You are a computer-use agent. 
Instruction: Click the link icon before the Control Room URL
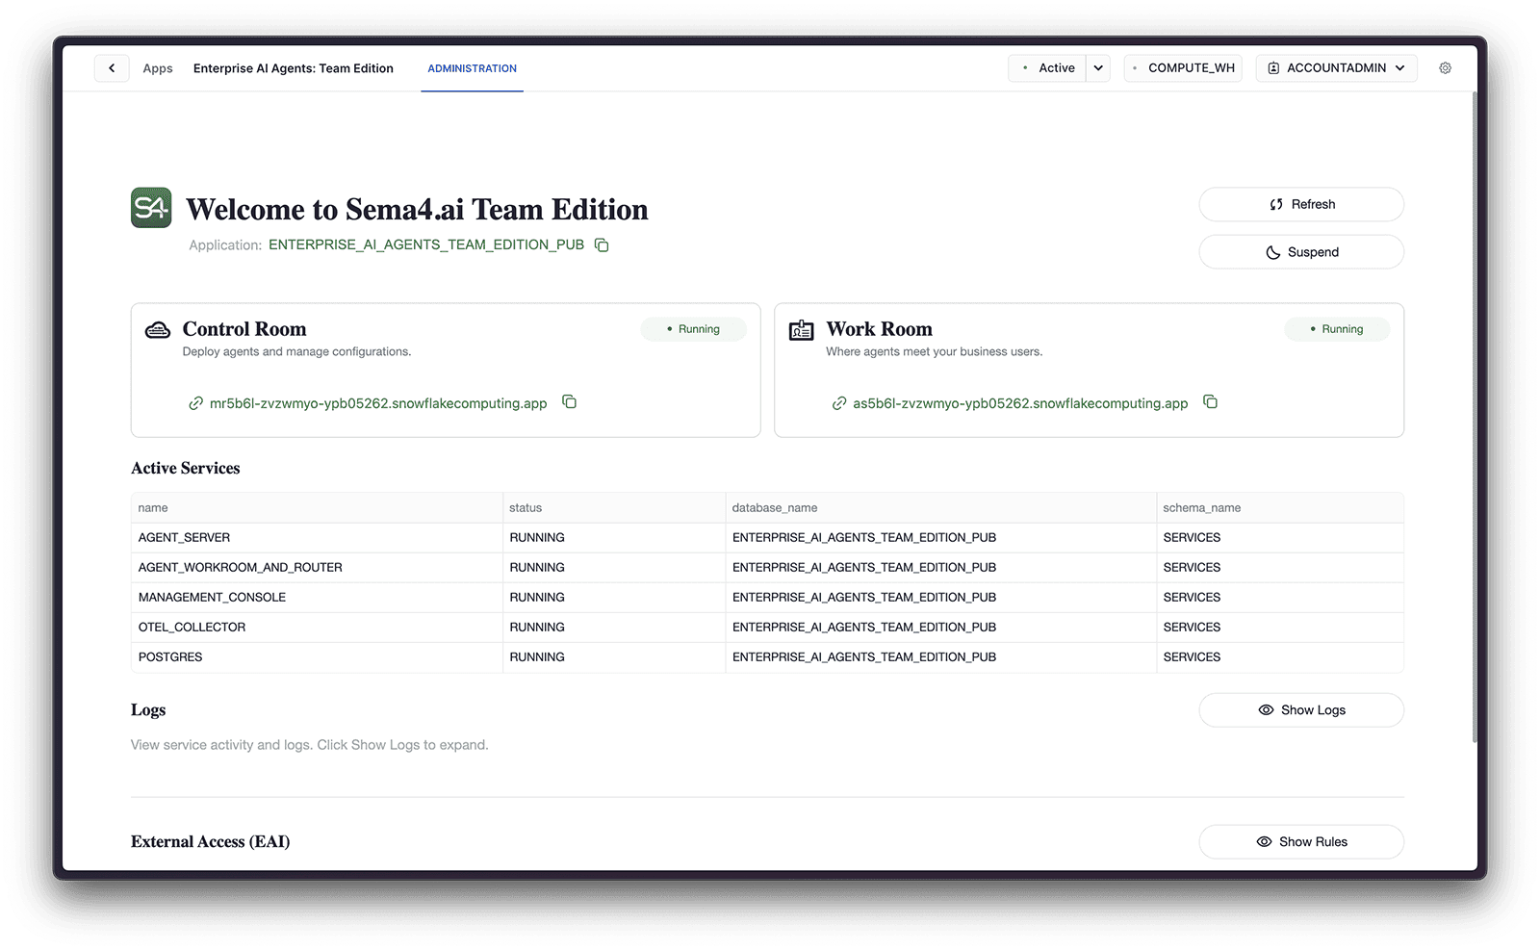point(196,403)
